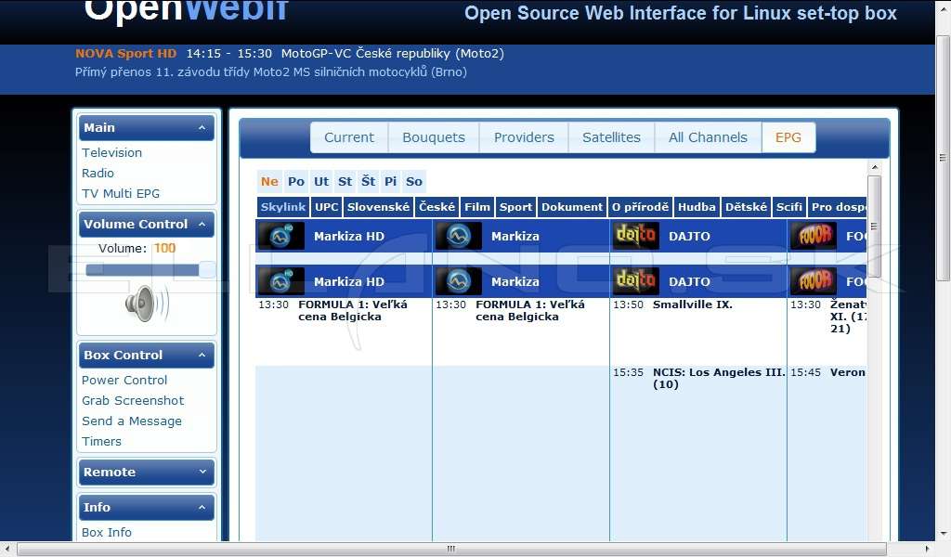This screenshot has width=951, height=557.
Task: Click the DAJTO logo in the top header row
Action: coord(635,236)
